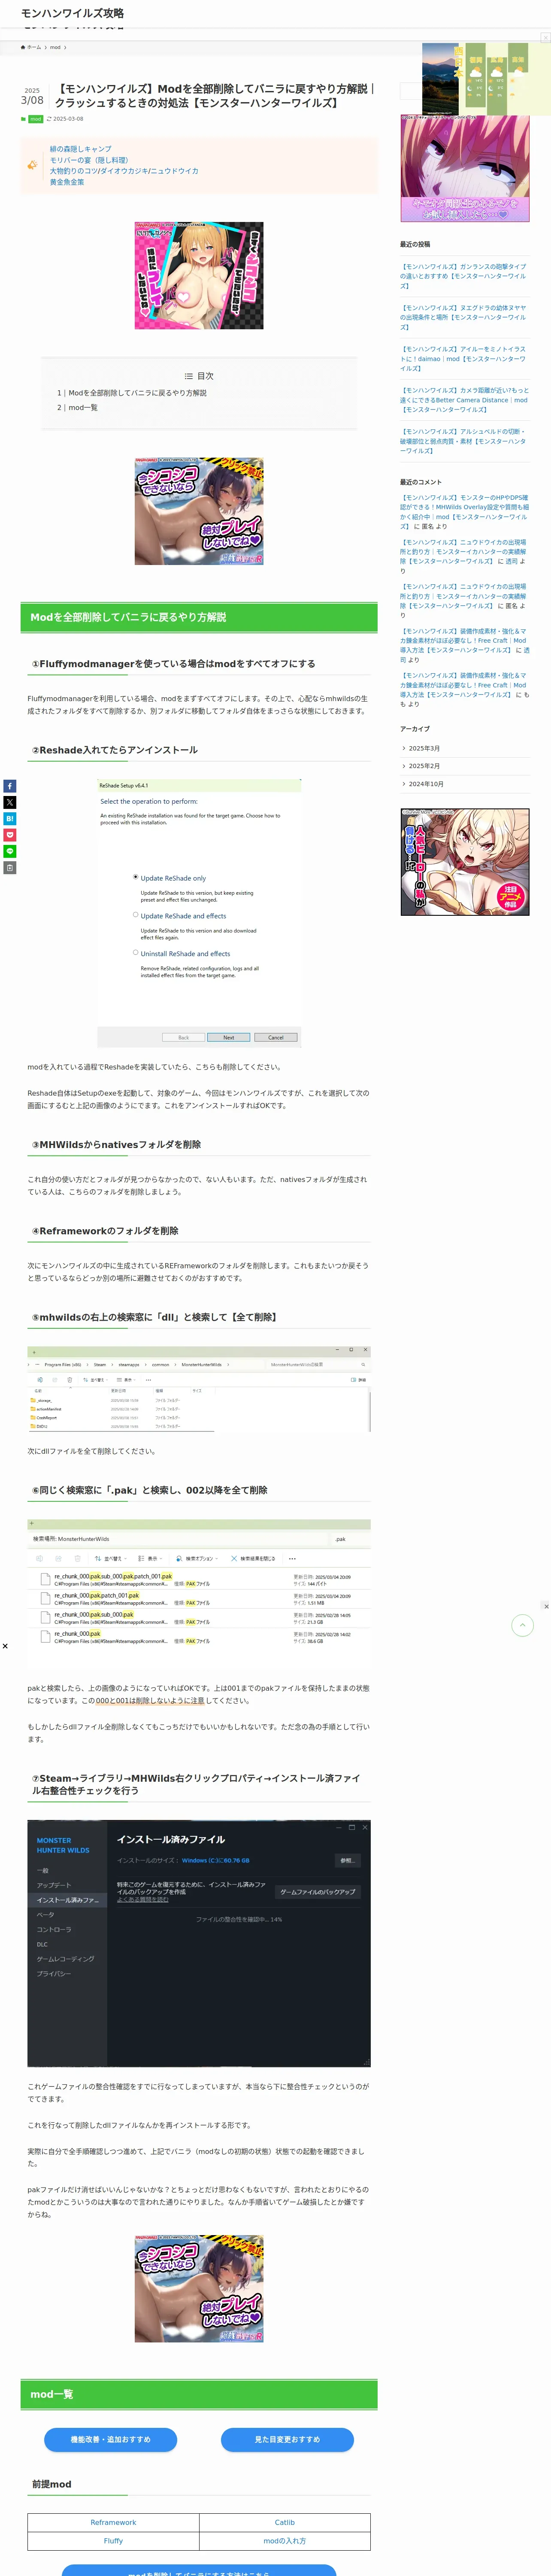
Task: Select コントローラ tab in Steam properties
Action: [54, 1929]
